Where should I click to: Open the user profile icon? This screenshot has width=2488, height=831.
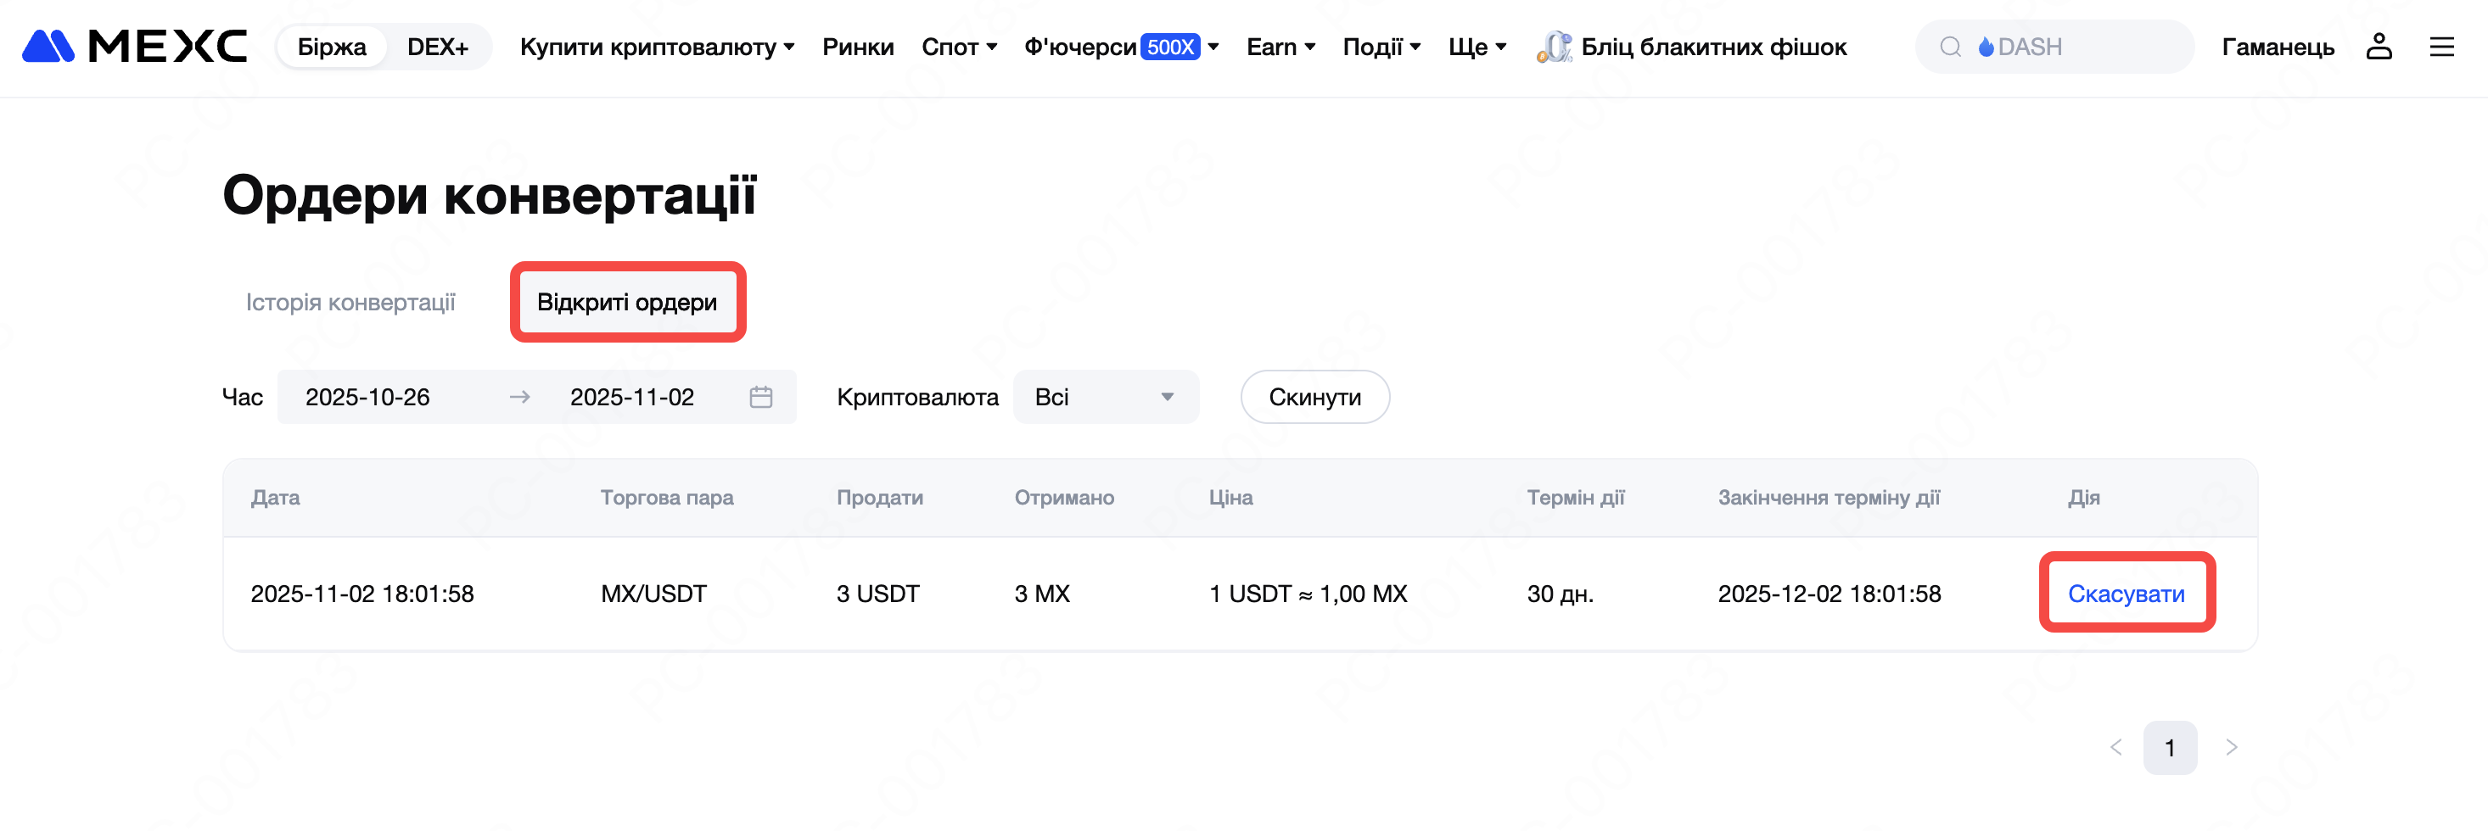tap(2378, 47)
